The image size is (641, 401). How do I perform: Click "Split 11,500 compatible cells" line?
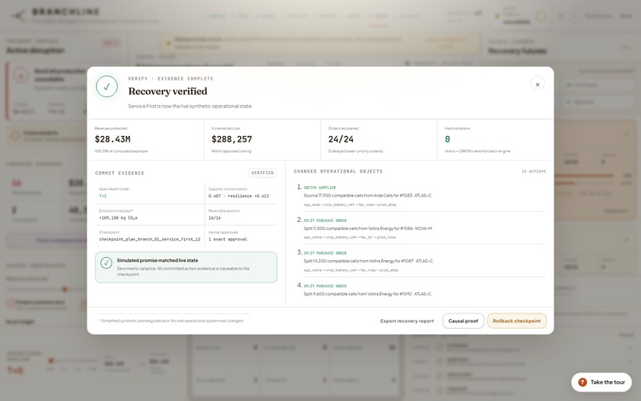coord(368,228)
